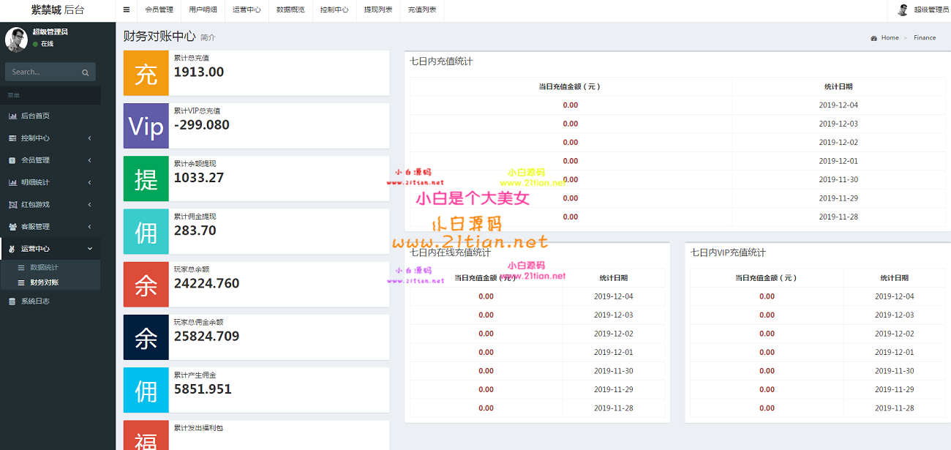Open the 提现列表 top tab

click(378, 10)
